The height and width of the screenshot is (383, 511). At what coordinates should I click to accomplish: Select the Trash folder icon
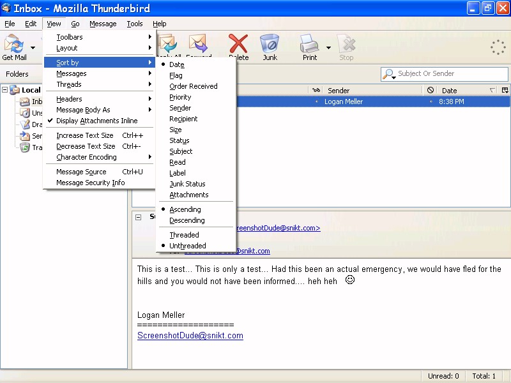[x=25, y=147]
